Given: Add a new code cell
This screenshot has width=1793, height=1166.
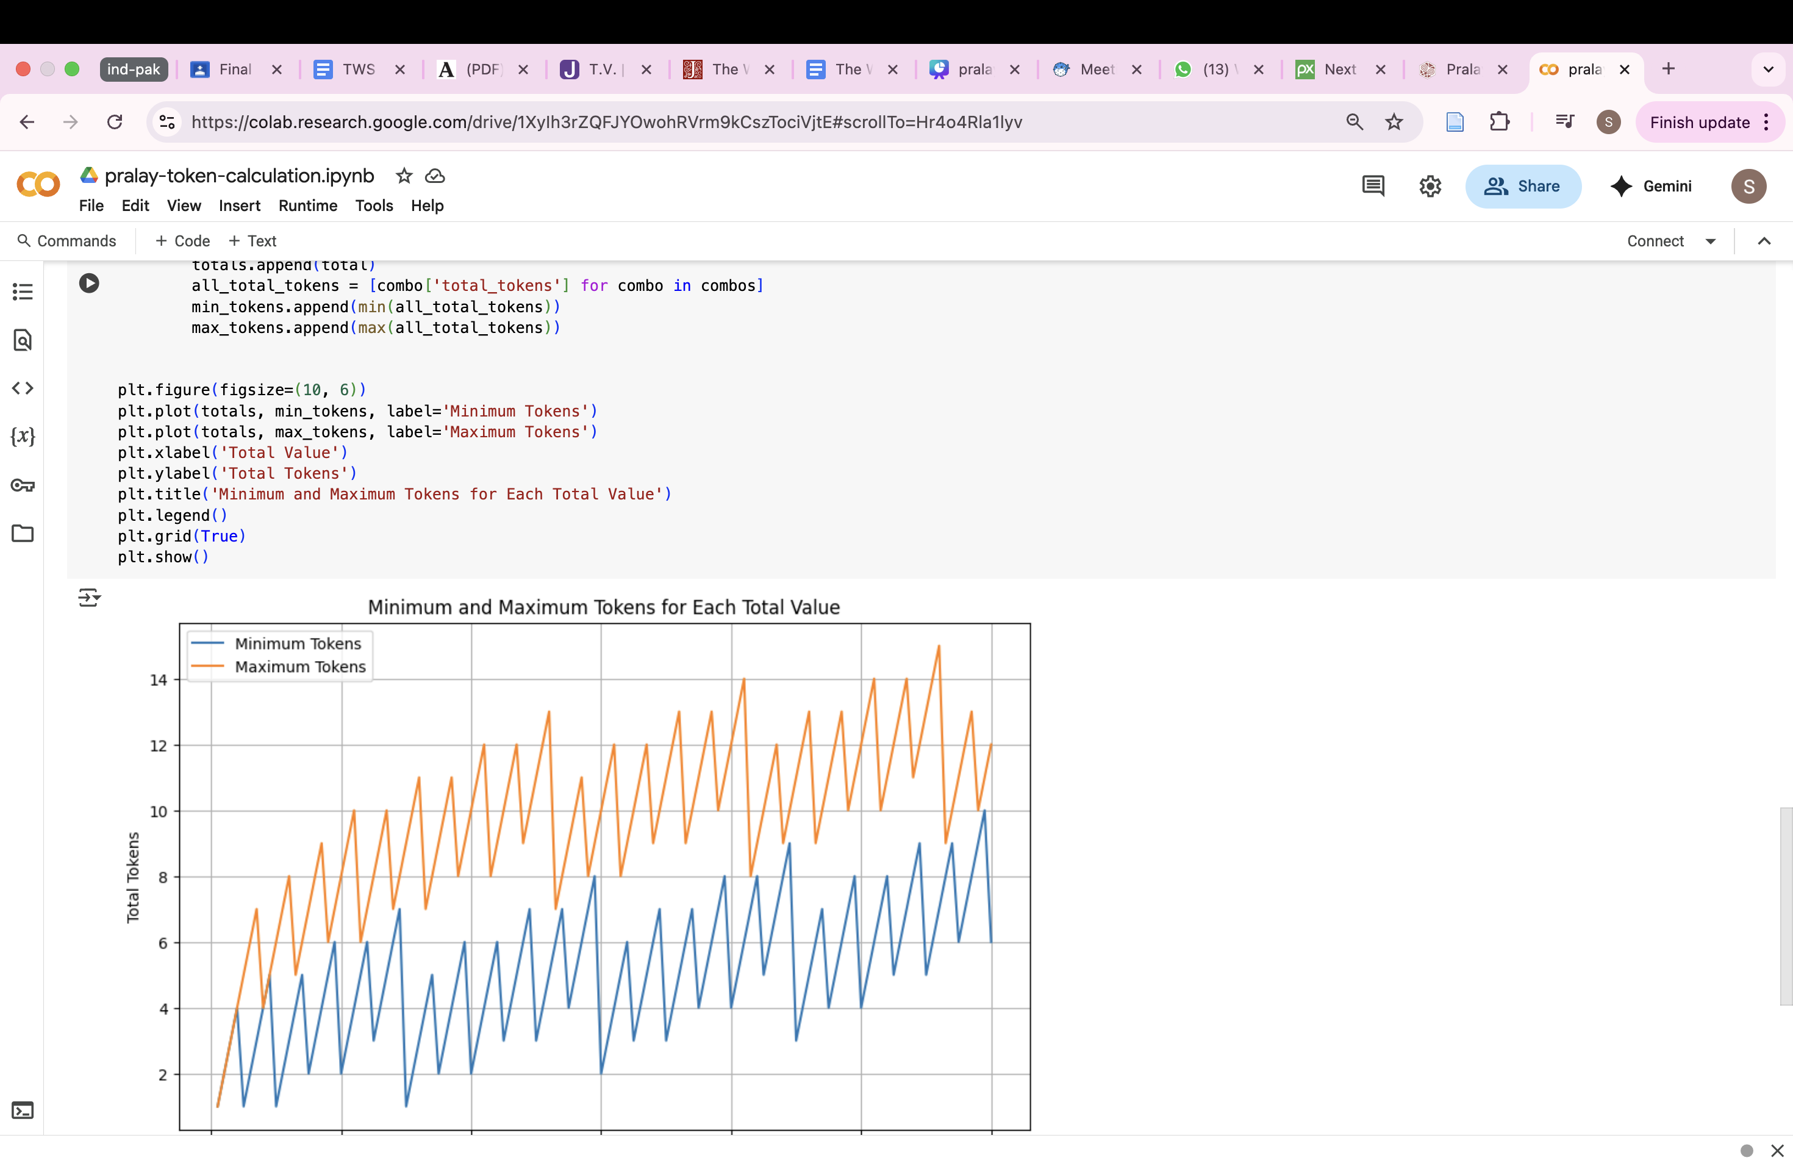Looking at the screenshot, I should 182,241.
